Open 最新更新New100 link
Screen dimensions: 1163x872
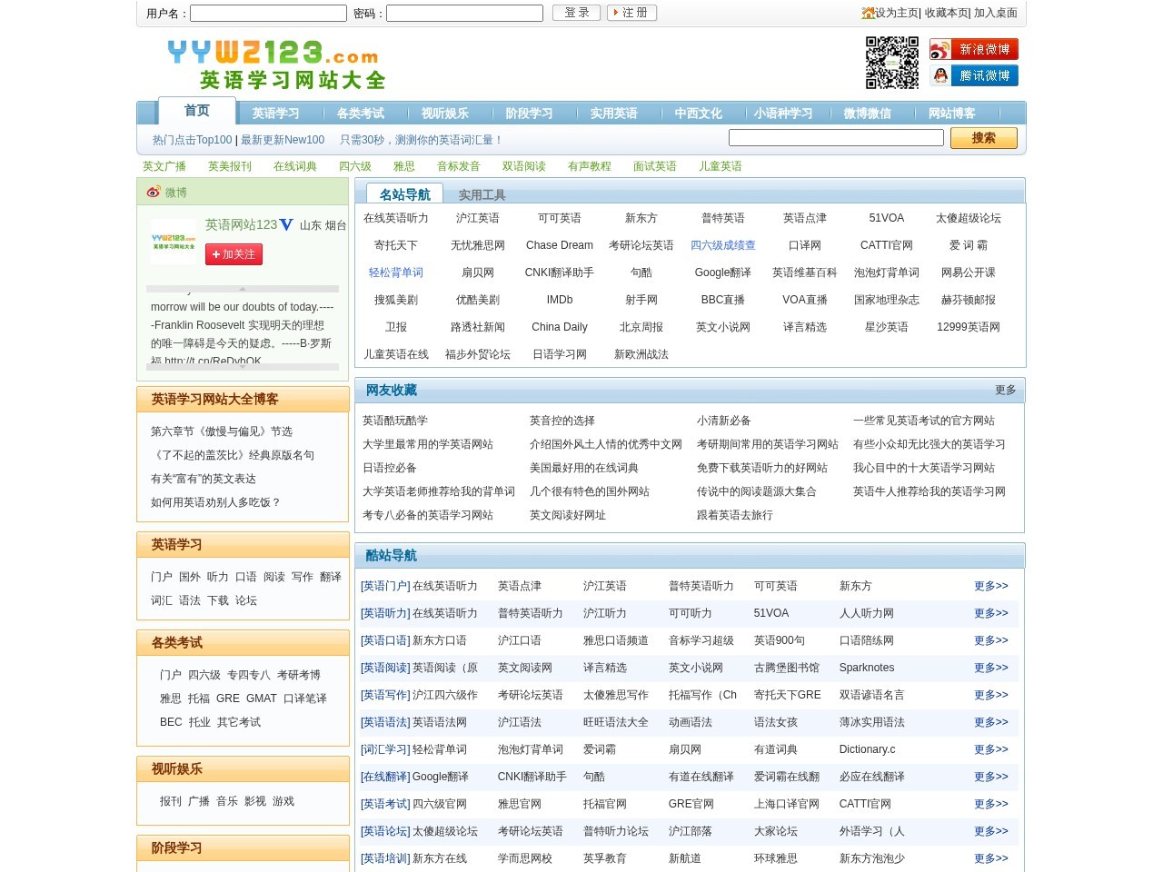[283, 140]
